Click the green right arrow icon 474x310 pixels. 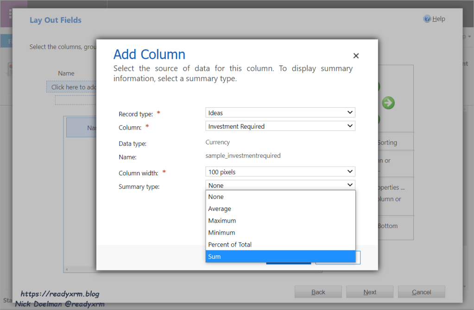[x=388, y=103]
